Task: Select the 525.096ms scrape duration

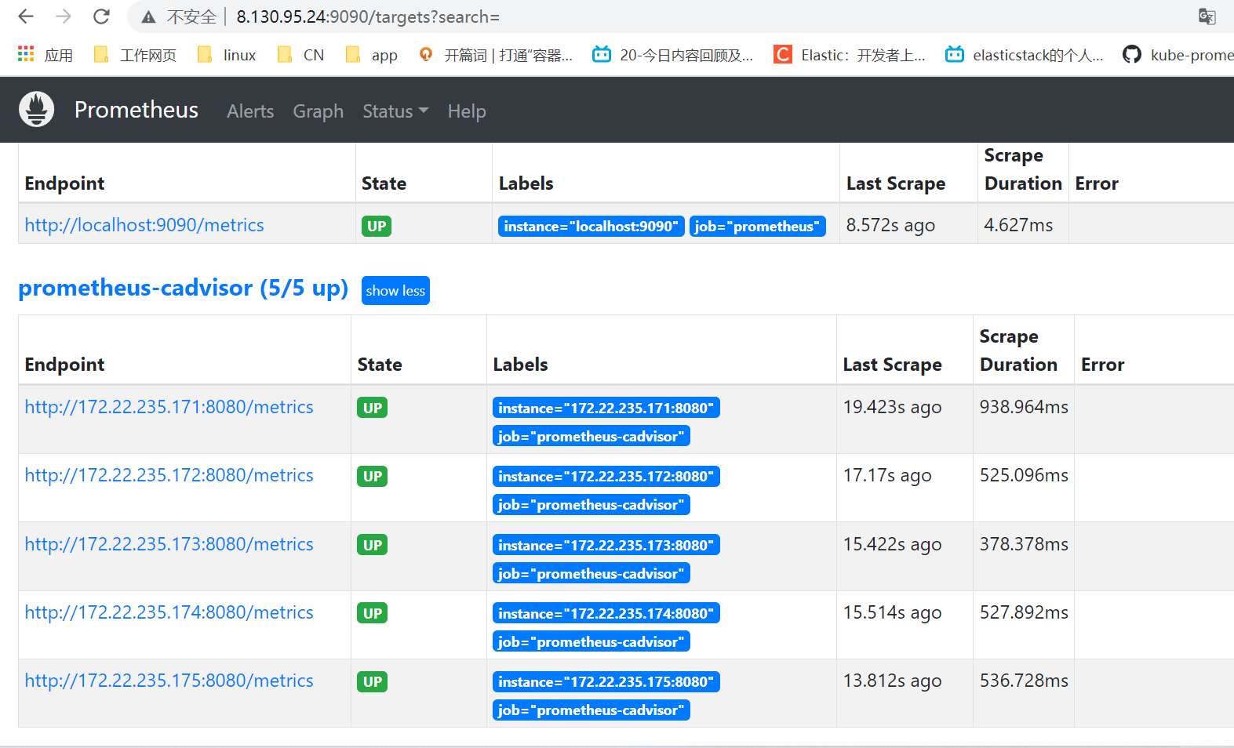Action: pyautogui.click(x=1024, y=475)
